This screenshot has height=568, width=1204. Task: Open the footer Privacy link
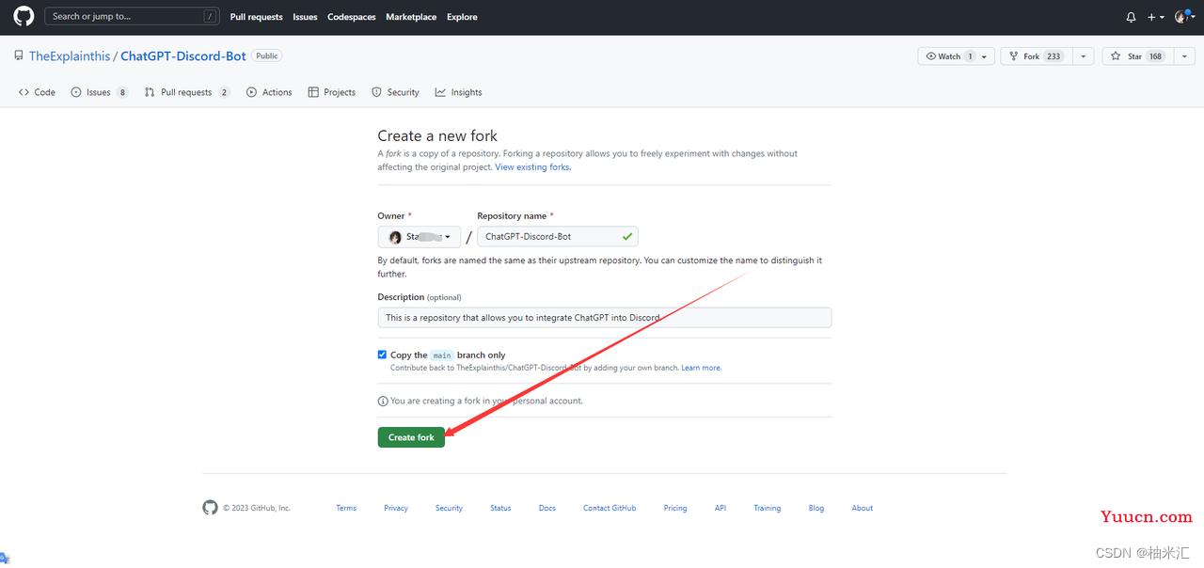tap(396, 508)
